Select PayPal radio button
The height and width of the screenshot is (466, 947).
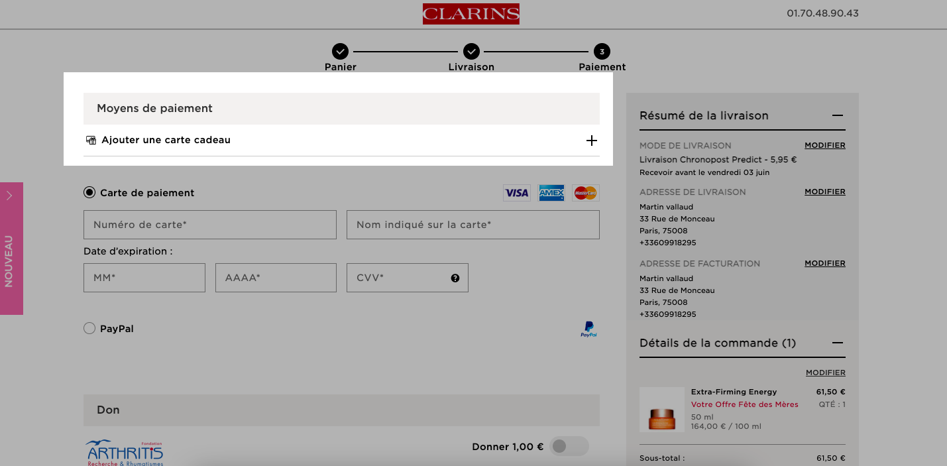[x=89, y=328]
